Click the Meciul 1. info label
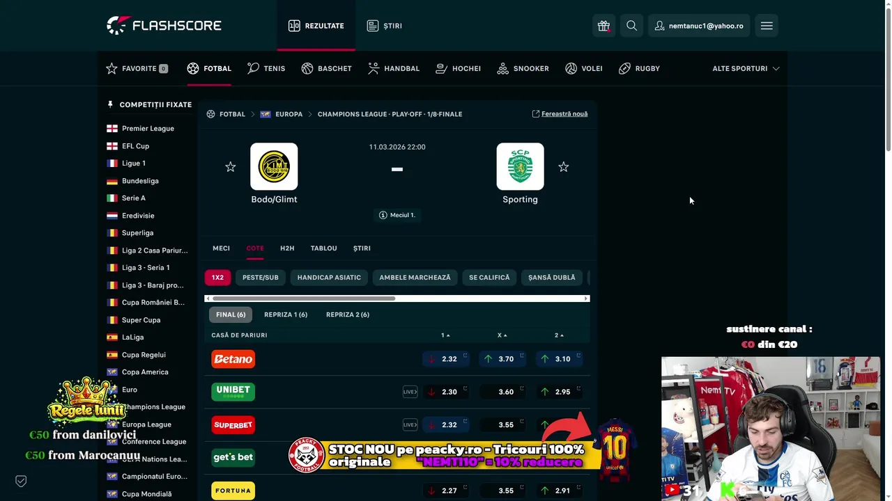 (x=397, y=215)
